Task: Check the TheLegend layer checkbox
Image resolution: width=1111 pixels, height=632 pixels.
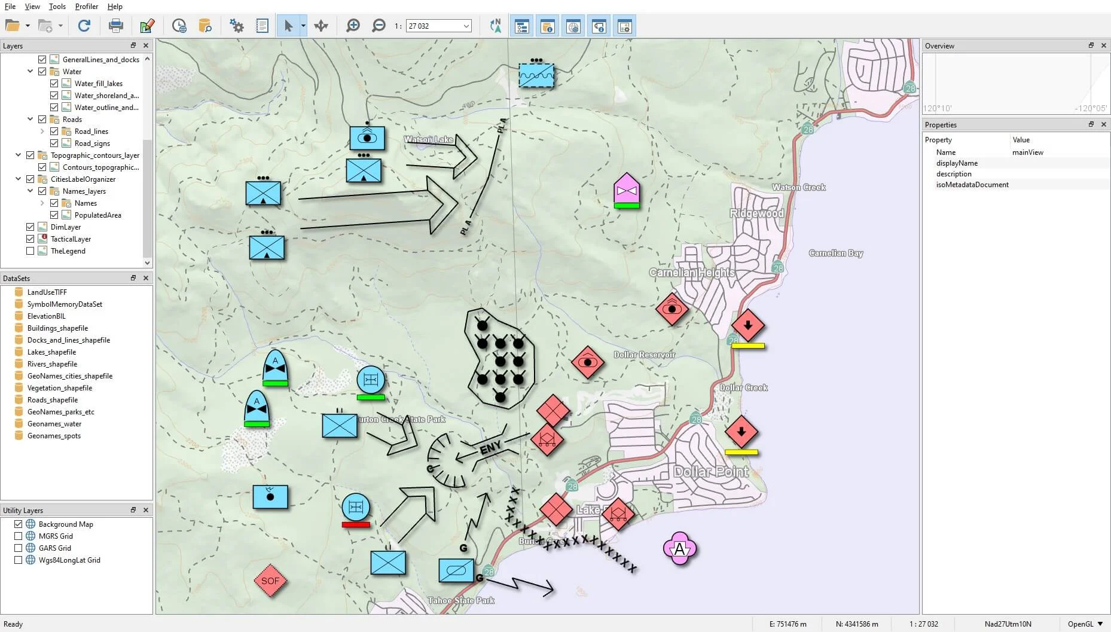Action: [30, 251]
